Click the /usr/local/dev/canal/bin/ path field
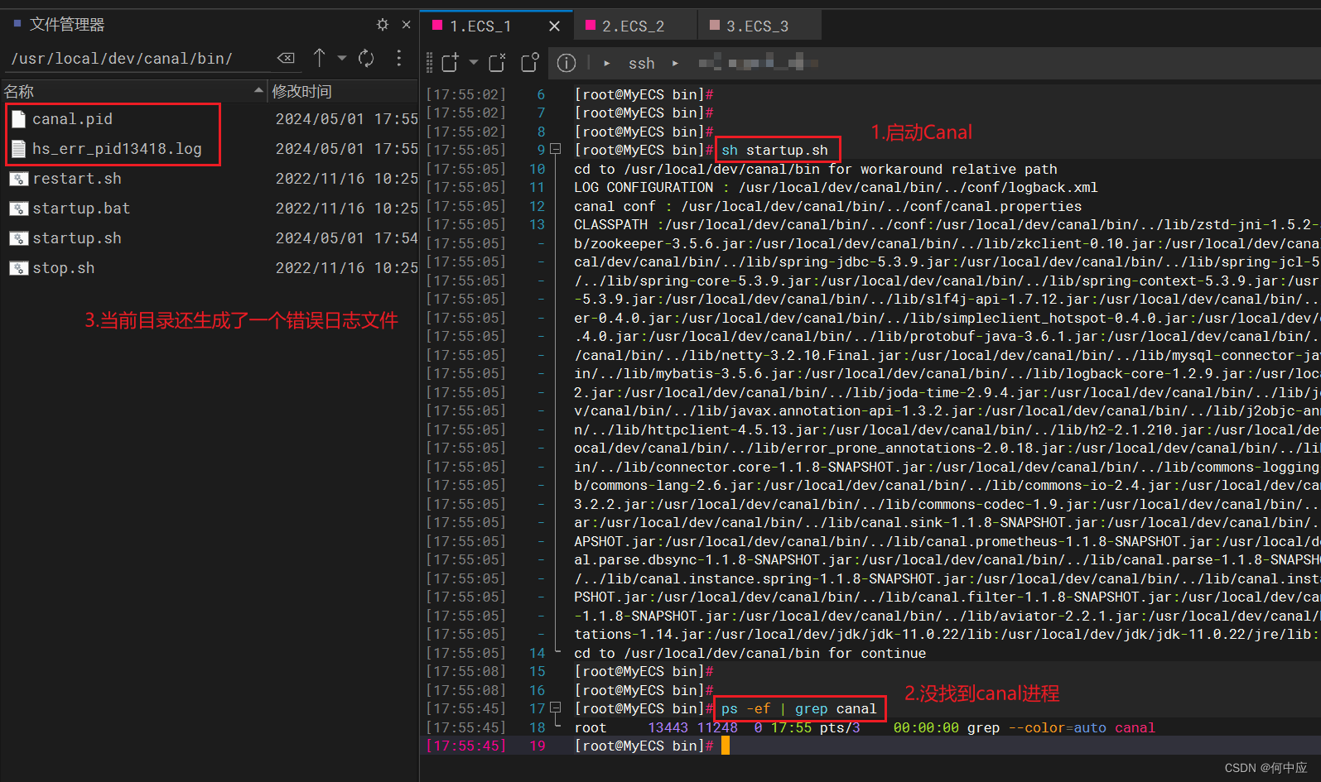 141,59
